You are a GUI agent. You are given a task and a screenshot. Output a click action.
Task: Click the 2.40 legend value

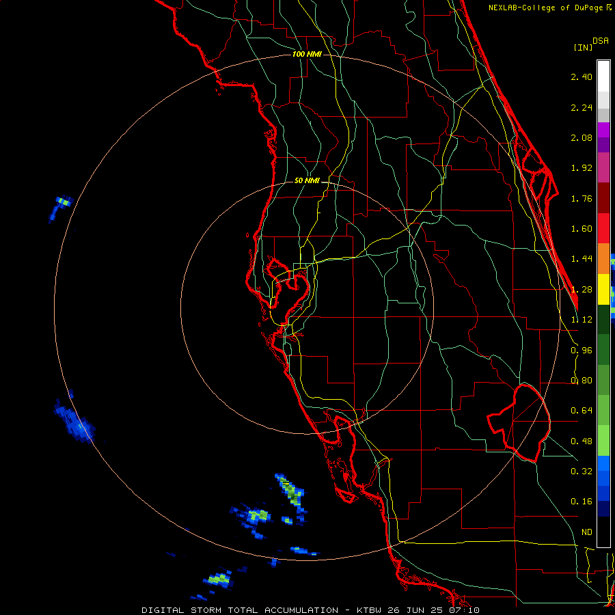[582, 77]
